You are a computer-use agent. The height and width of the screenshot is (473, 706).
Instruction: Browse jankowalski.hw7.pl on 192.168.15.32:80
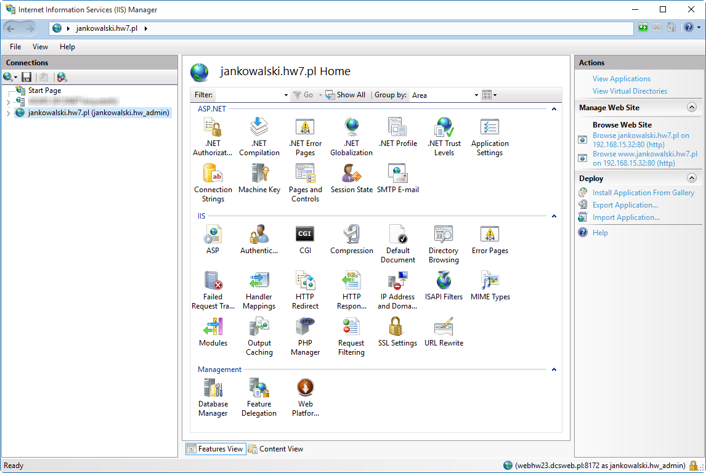pos(641,140)
